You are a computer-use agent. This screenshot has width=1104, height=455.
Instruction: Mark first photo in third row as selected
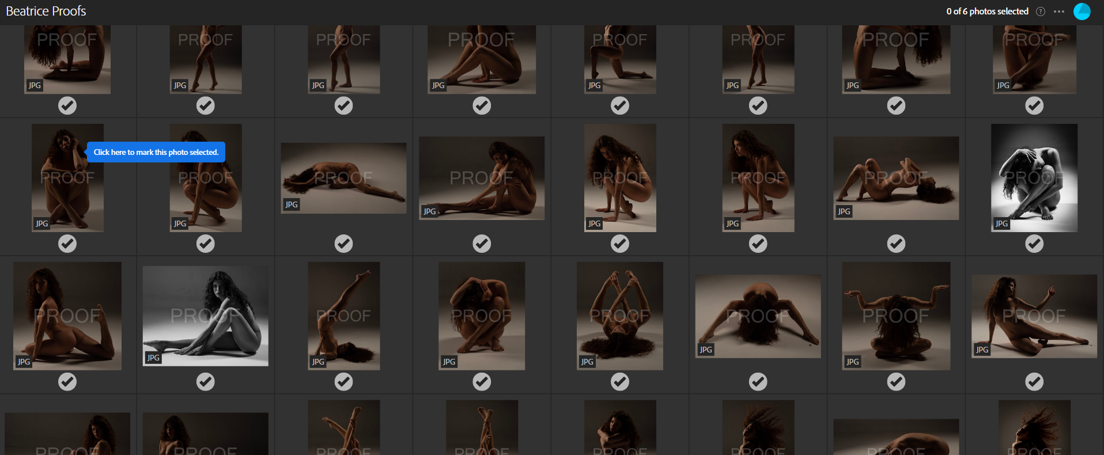[67, 382]
